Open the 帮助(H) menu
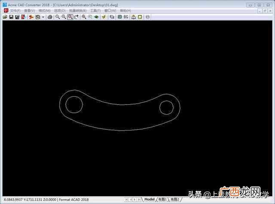Viewport: 275px width, 204px height. [x=125, y=11]
